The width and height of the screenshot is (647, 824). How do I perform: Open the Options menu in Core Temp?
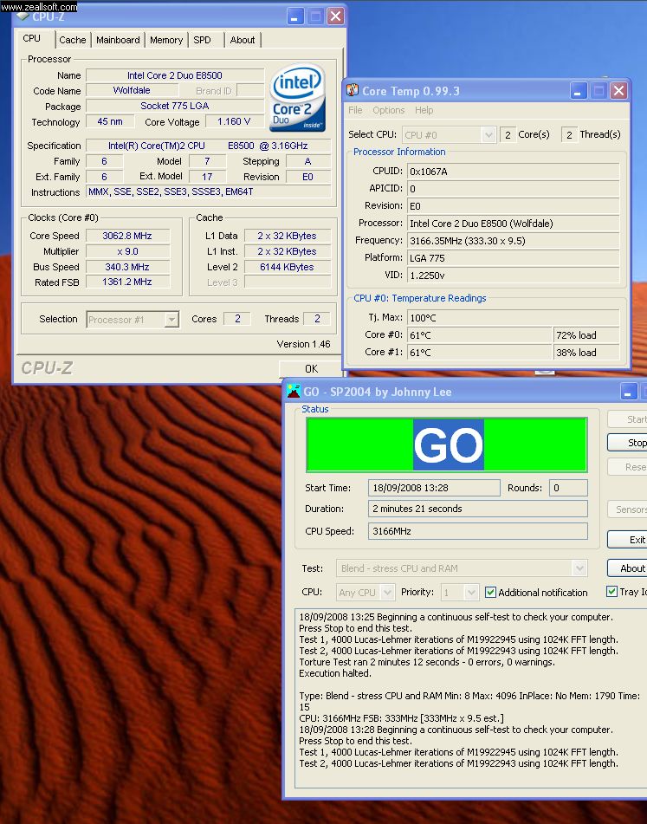(388, 111)
